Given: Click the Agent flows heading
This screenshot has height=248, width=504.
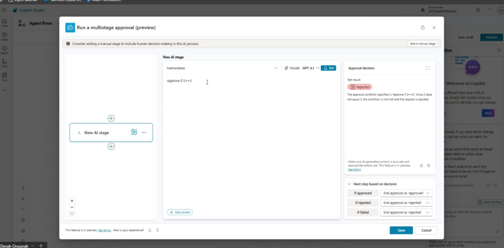Looking at the screenshot, I should 40,23.
